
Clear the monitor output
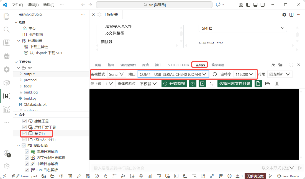coord(280,65)
